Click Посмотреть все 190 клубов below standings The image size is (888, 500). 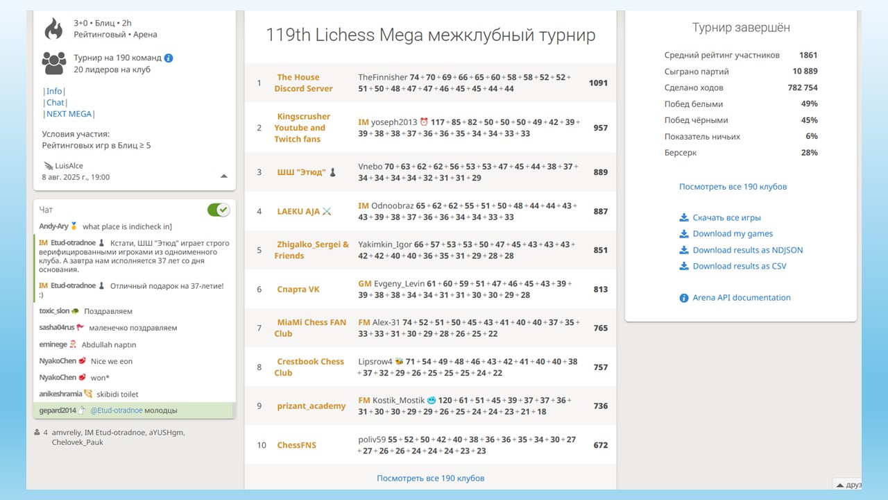pyautogui.click(x=430, y=478)
